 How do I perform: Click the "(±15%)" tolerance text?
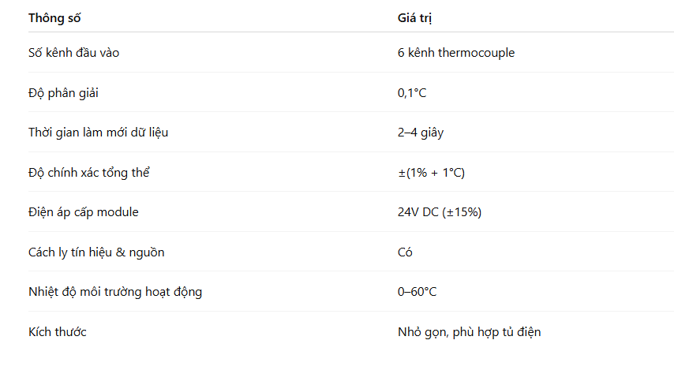click(462, 212)
